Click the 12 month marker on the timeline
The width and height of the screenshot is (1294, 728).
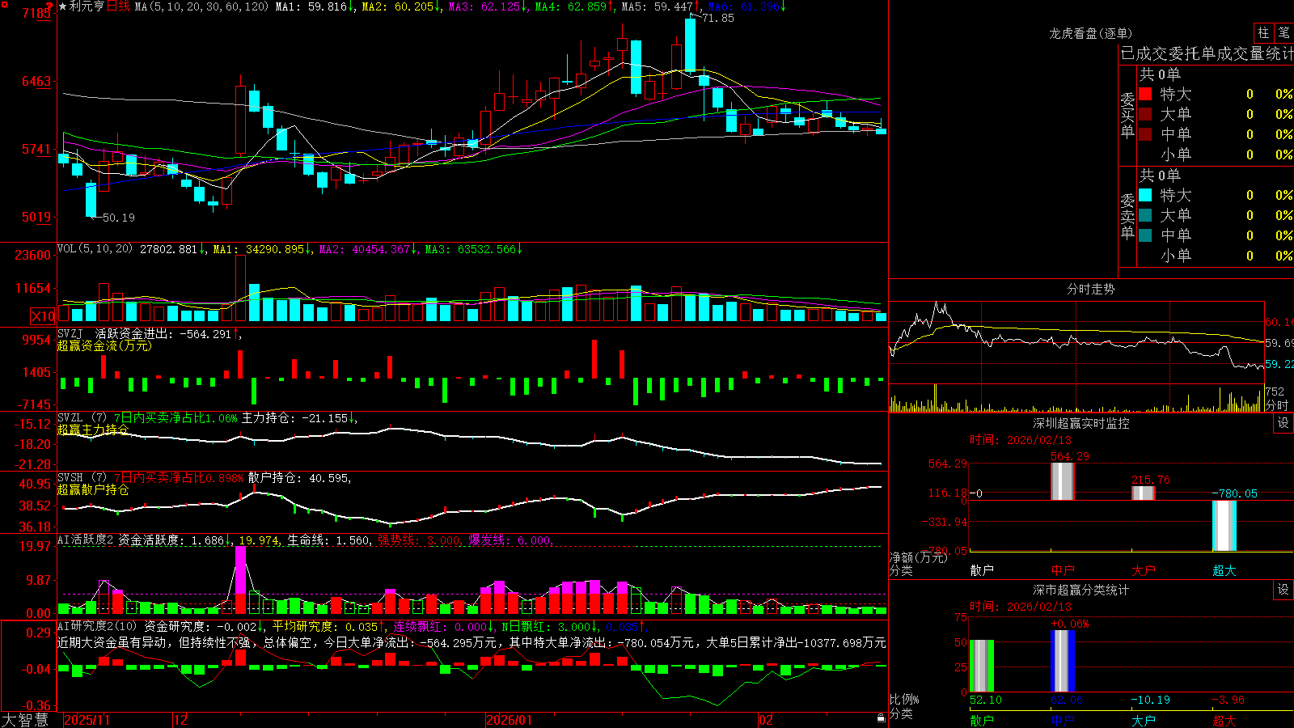click(x=181, y=720)
